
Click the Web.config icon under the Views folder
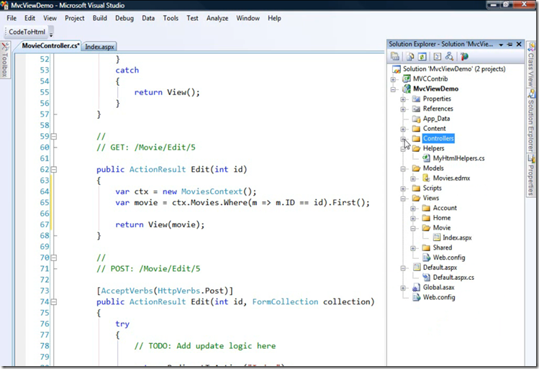426,258
